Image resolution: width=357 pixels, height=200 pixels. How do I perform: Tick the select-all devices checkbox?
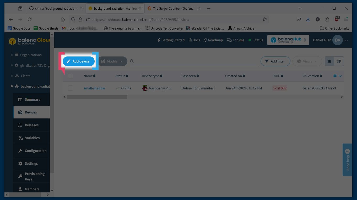[71, 76]
